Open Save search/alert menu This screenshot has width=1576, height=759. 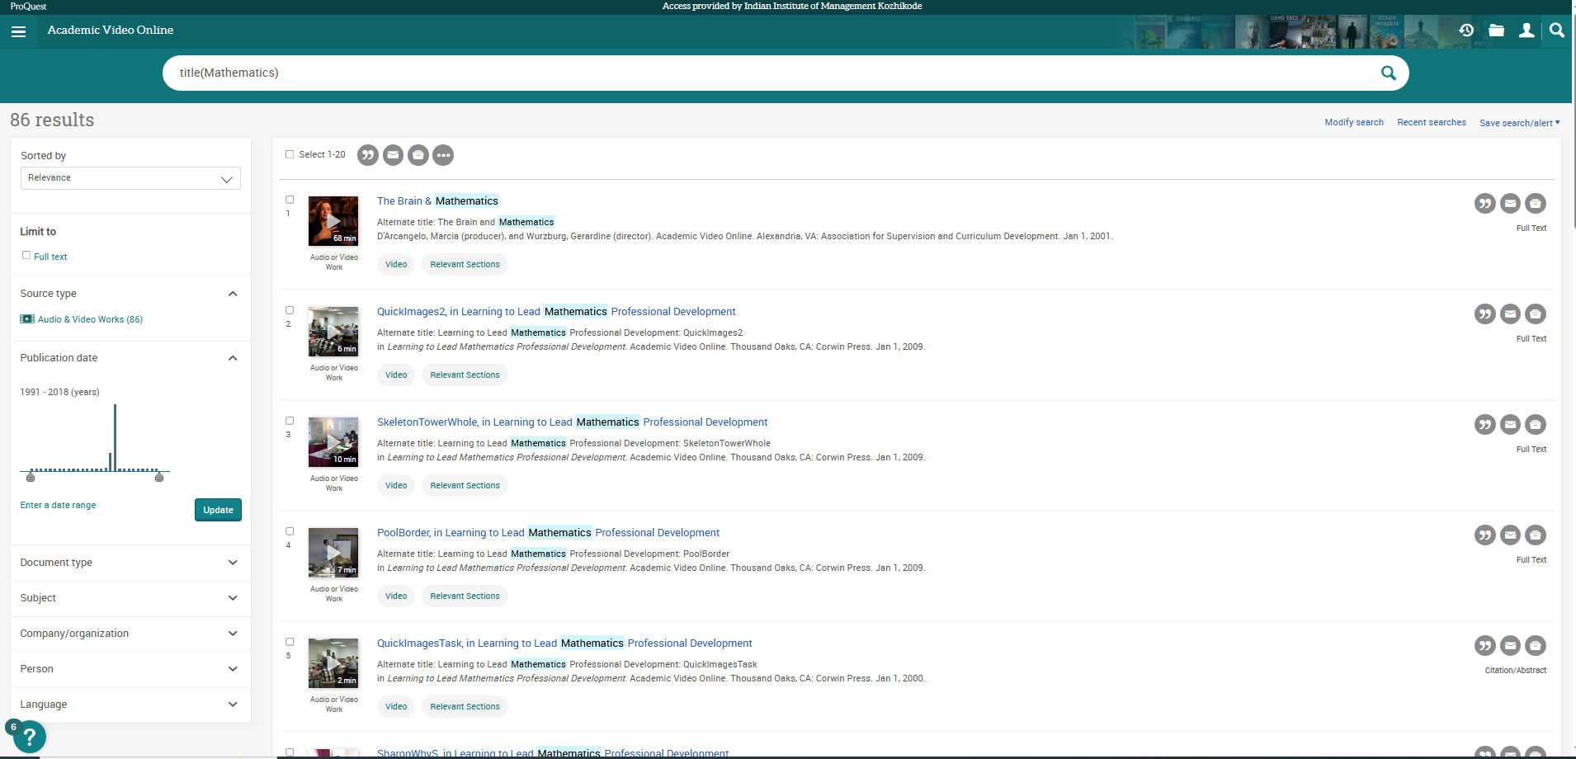pos(1519,123)
